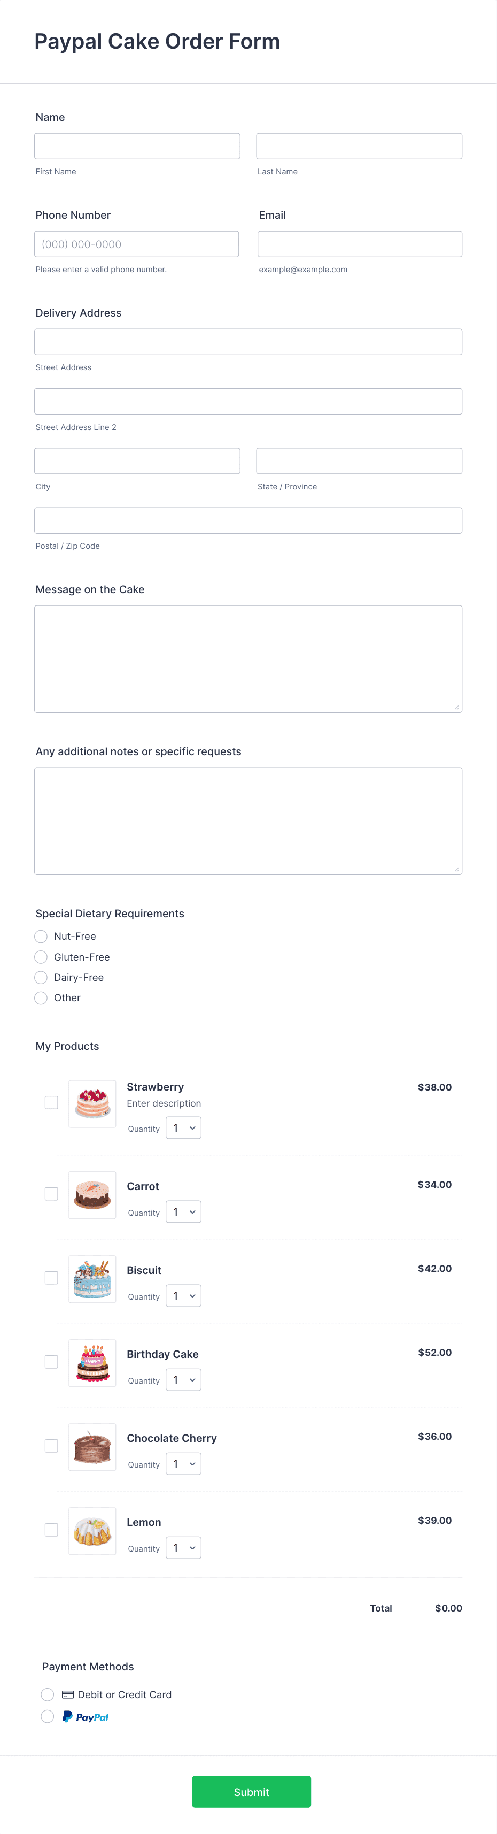Click the Biscuit cake product image

(x=92, y=1279)
